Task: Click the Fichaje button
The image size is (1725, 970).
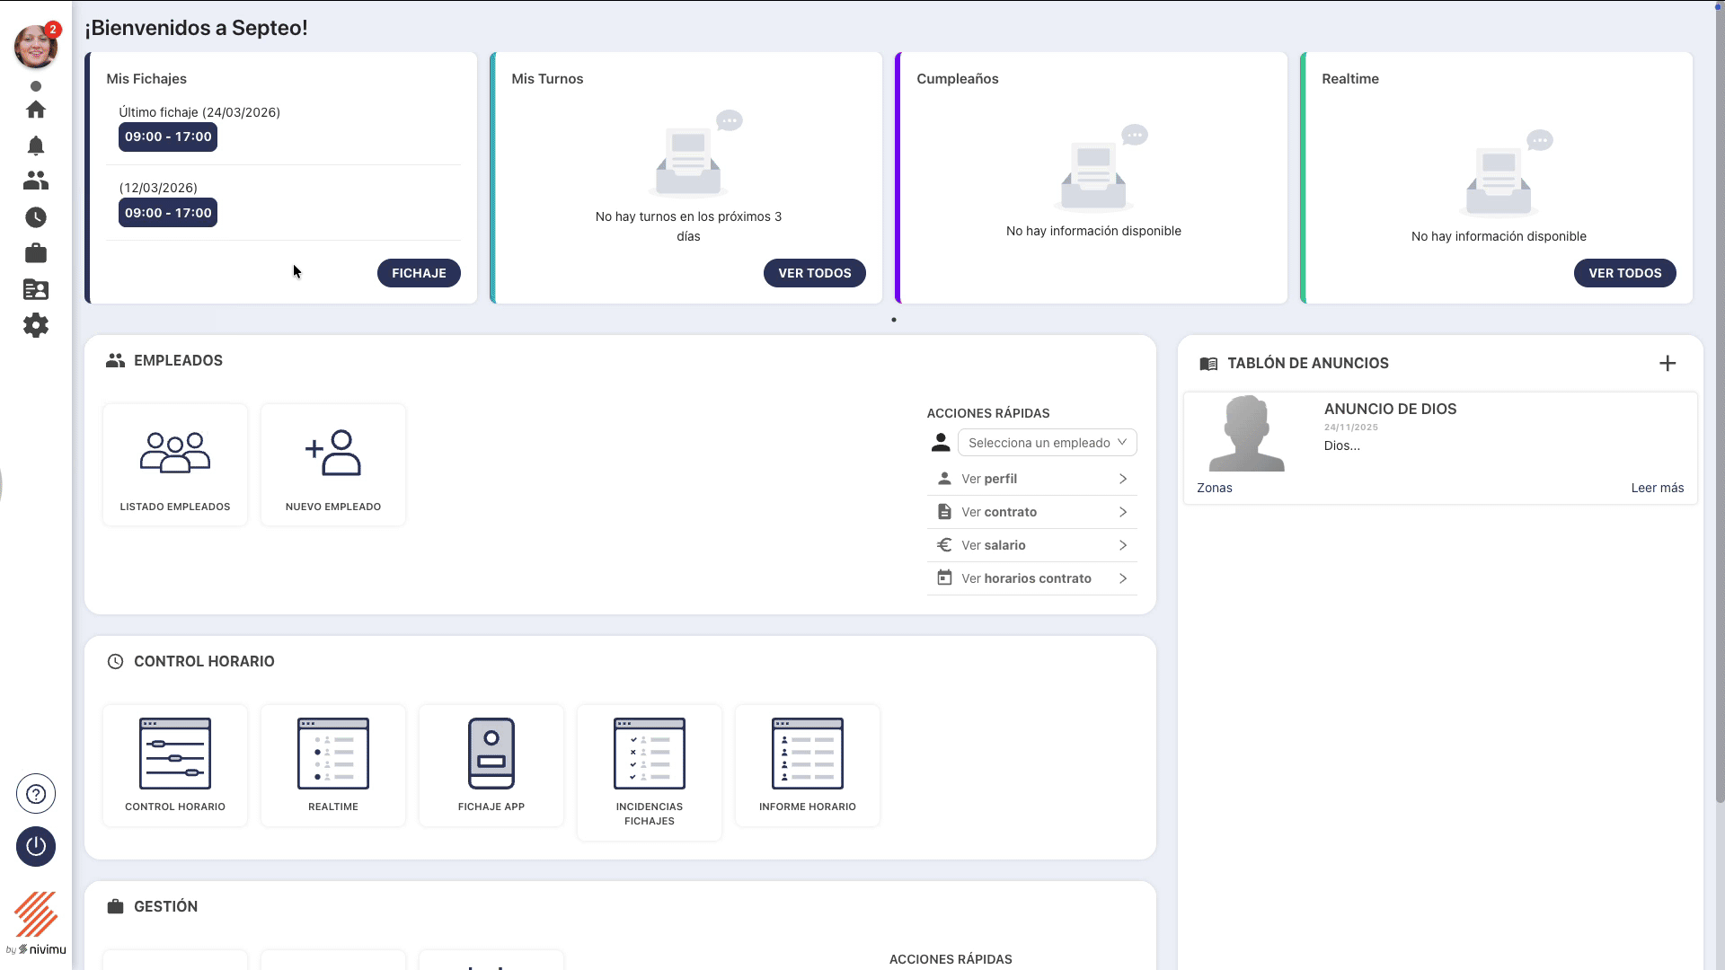Action: (x=419, y=273)
